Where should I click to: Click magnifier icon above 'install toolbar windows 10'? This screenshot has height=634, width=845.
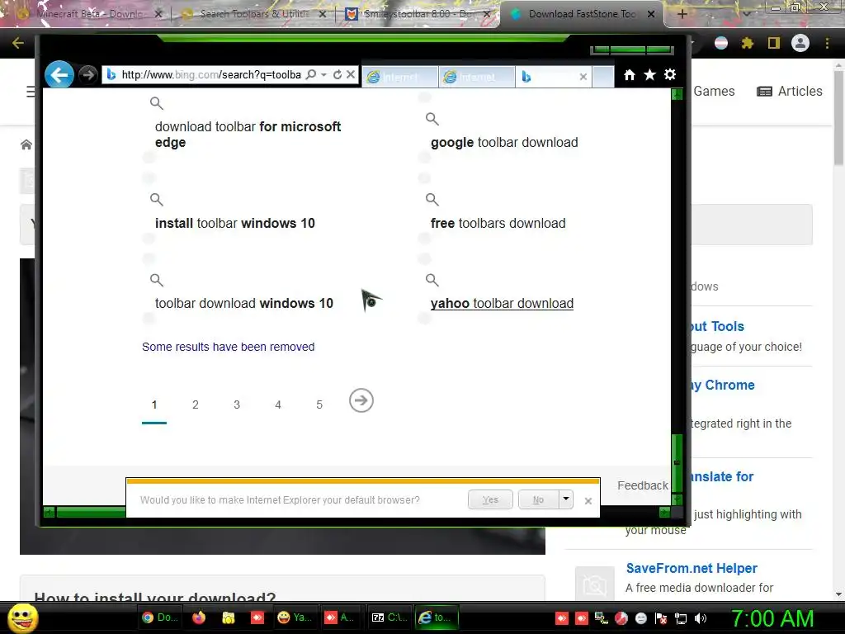click(x=156, y=200)
